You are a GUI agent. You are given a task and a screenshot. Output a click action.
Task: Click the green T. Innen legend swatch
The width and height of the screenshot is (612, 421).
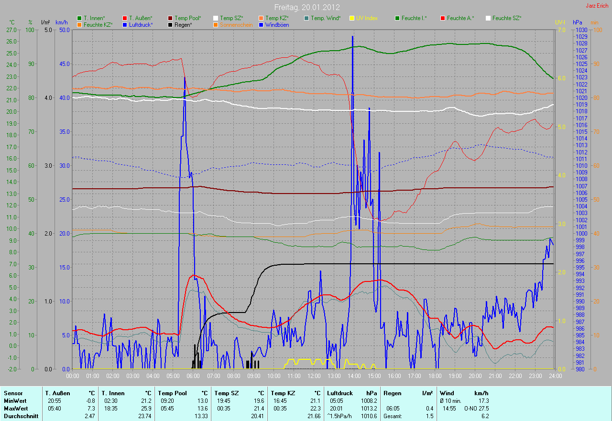pyautogui.click(x=79, y=18)
